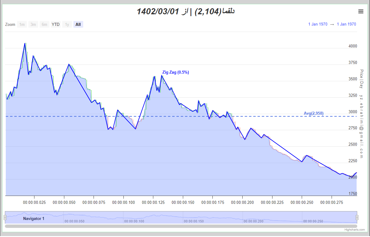The image size is (370, 237).
Task: Select the 6m zoom range button
Action: click(44, 24)
